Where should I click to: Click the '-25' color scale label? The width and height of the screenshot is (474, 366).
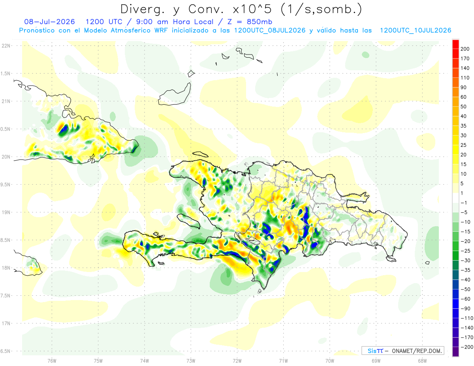pos(465,251)
